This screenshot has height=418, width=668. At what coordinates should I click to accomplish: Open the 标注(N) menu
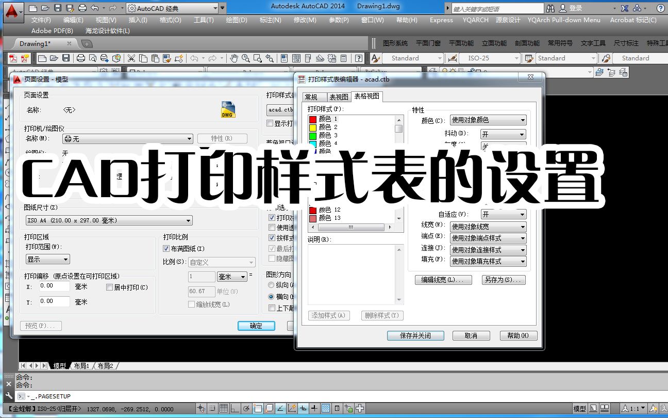(x=271, y=20)
